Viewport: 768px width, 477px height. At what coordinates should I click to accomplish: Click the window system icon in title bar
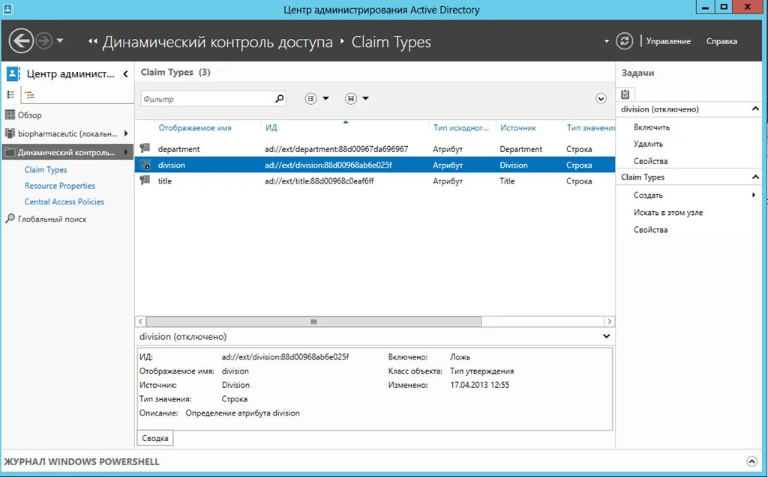[7, 9]
